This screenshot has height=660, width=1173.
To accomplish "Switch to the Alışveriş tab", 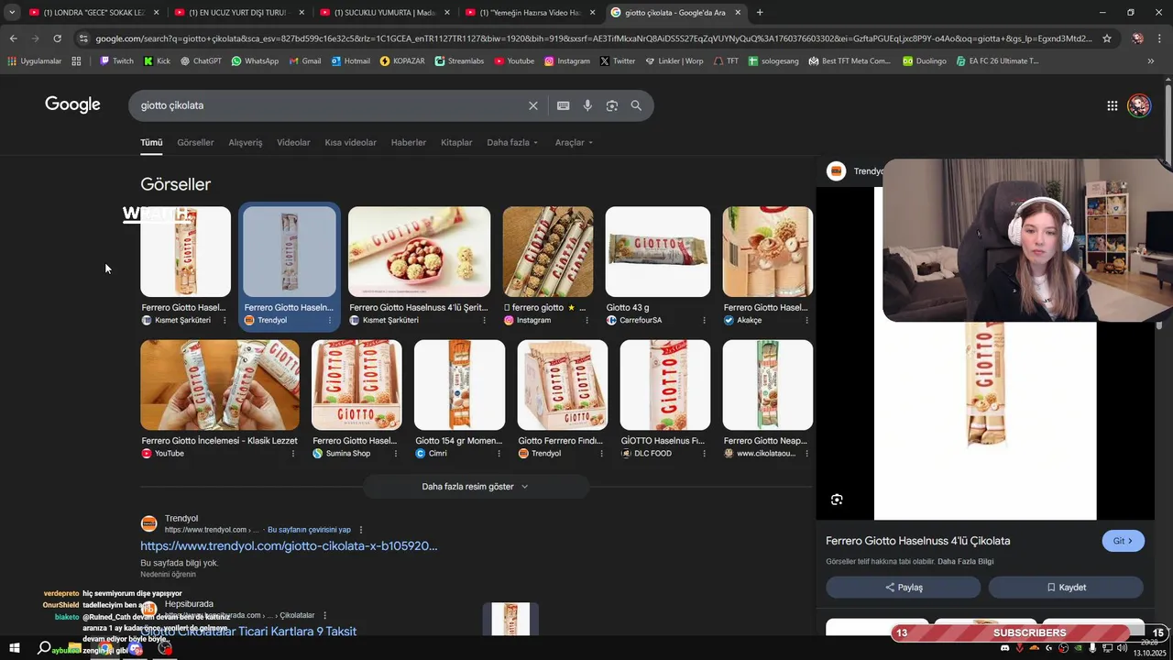I will [246, 142].
